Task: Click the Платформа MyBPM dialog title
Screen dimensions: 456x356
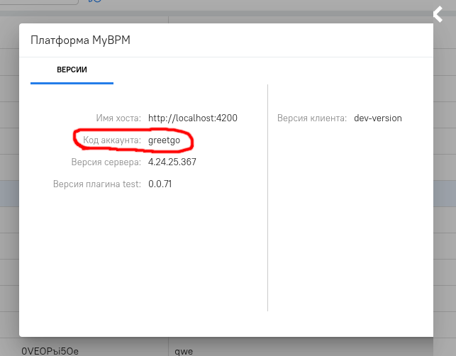Action: [x=80, y=40]
